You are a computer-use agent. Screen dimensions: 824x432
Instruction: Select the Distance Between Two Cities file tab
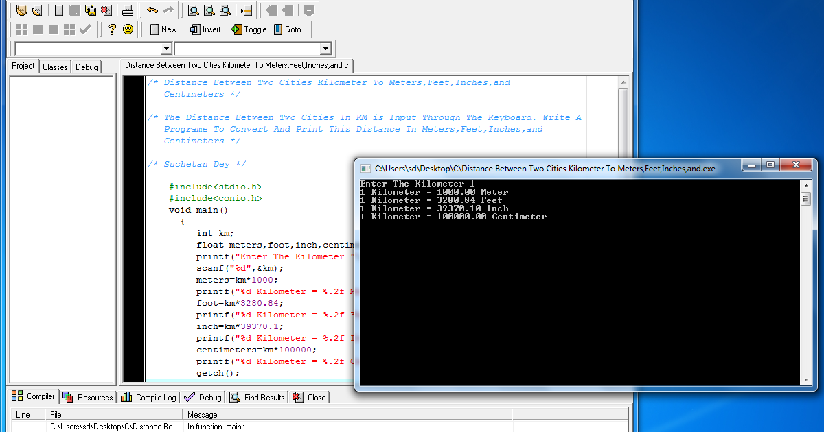pos(237,66)
